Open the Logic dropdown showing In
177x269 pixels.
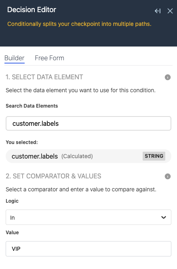(x=88, y=217)
